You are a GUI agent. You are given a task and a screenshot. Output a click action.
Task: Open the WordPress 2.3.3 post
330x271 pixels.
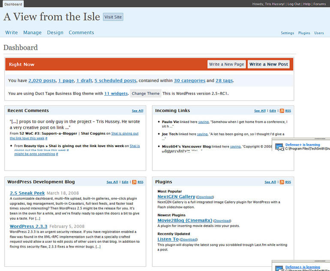pyautogui.click(x=28, y=226)
